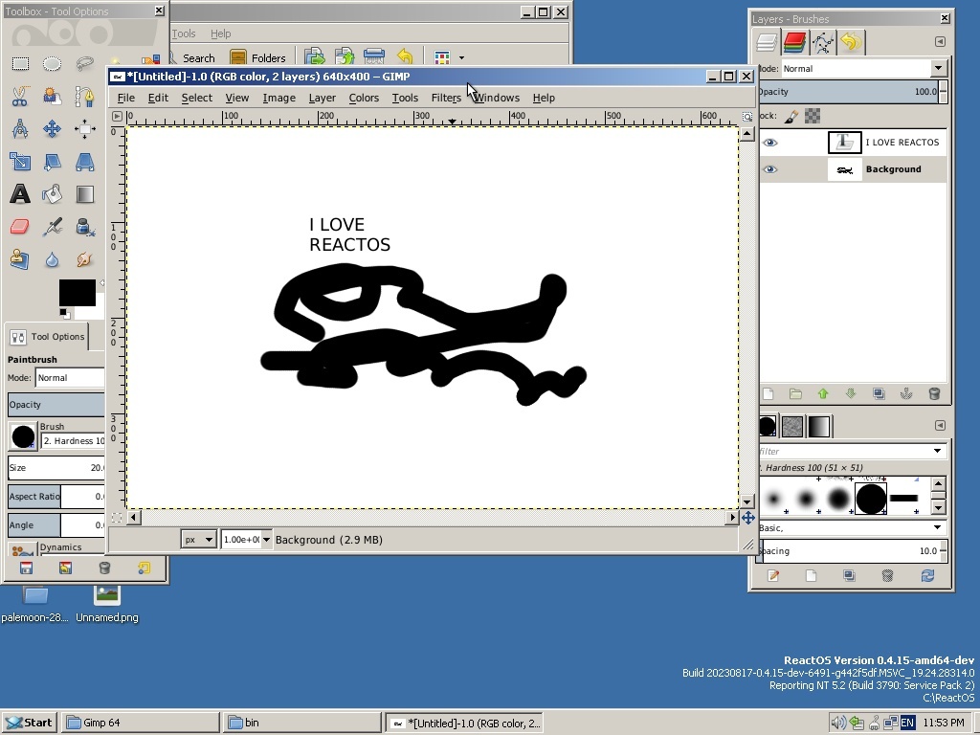Select the Airbrush tool
Image resolution: width=980 pixels, height=735 pixels.
point(52,227)
